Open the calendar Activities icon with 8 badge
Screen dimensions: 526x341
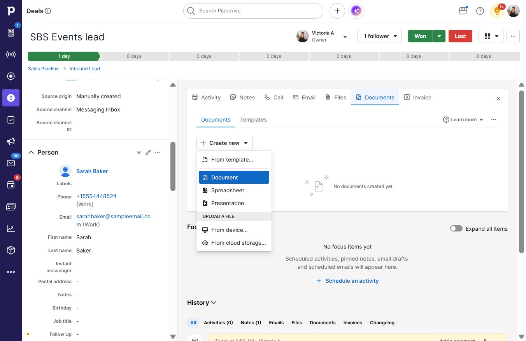pos(11,185)
